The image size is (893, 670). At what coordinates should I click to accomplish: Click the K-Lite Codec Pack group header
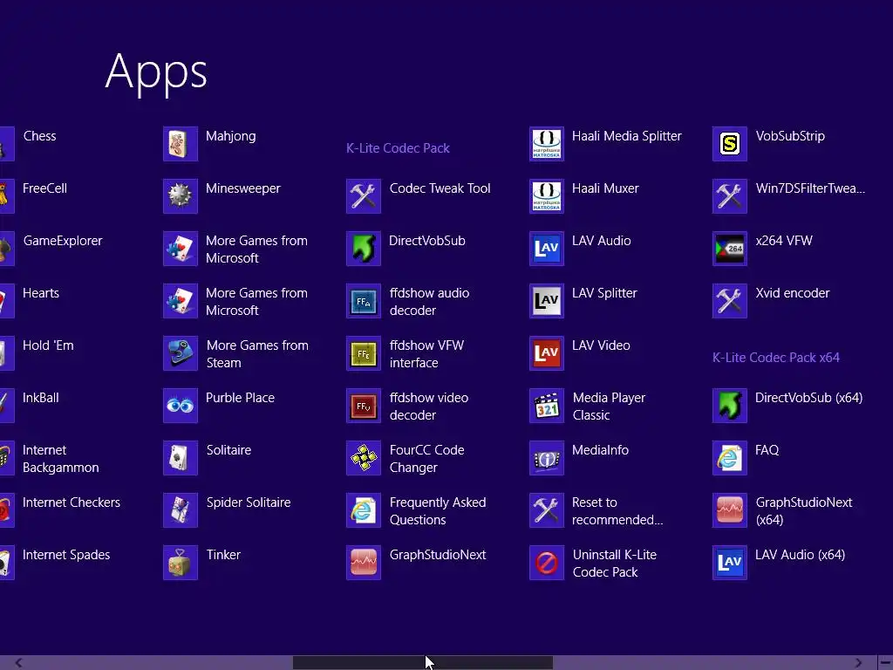pos(398,148)
